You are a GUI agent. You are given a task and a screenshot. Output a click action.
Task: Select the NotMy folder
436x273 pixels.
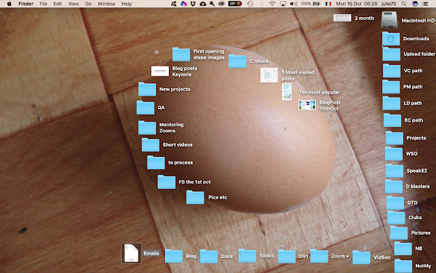point(403,265)
